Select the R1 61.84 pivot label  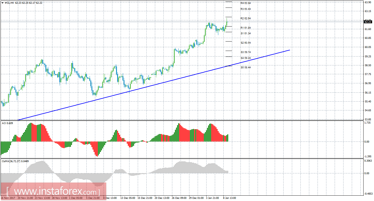pos(245,28)
